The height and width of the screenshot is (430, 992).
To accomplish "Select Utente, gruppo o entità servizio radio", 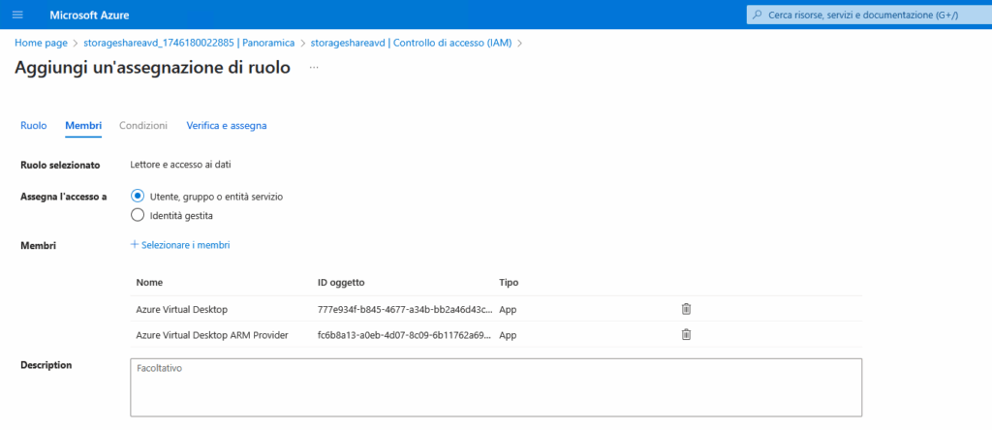I will [x=138, y=196].
